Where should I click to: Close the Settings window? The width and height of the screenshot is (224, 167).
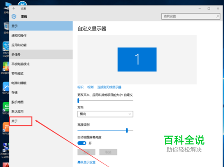click(x=218, y=8)
